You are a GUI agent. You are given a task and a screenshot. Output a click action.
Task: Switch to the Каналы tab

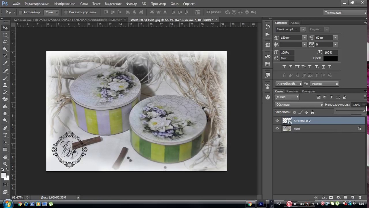292,91
